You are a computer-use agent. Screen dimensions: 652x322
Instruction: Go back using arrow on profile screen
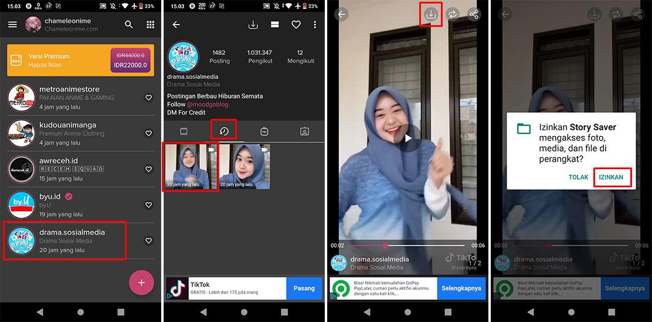(176, 25)
